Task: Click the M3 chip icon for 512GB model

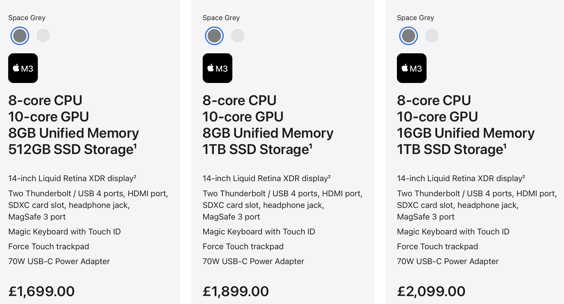Action: pos(23,68)
